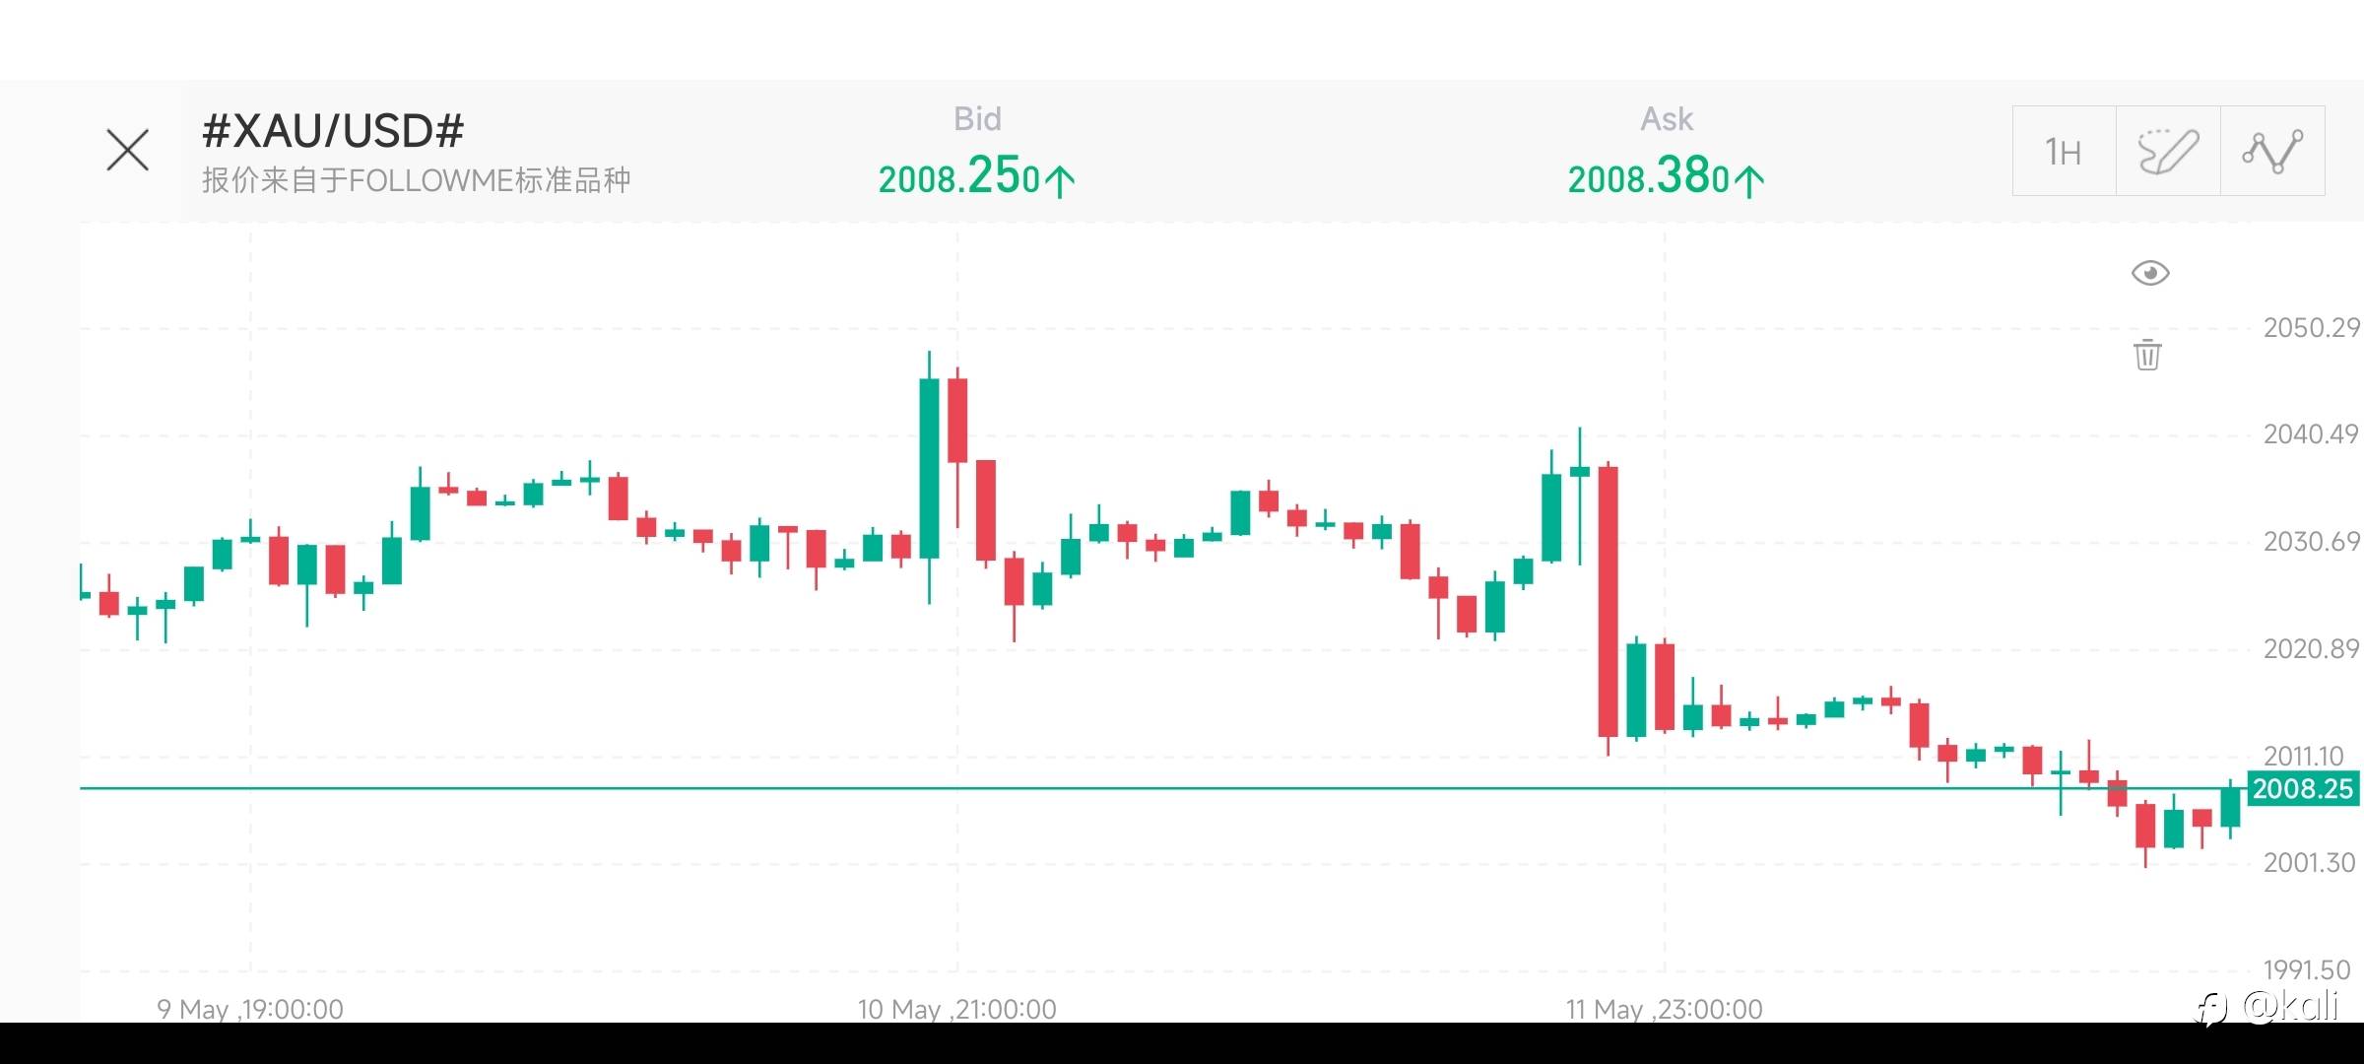Image resolution: width=2364 pixels, height=1064 pixels.
Task: Click the 10 May 21:00:00 time label
Action: [x=956, y=1009]
